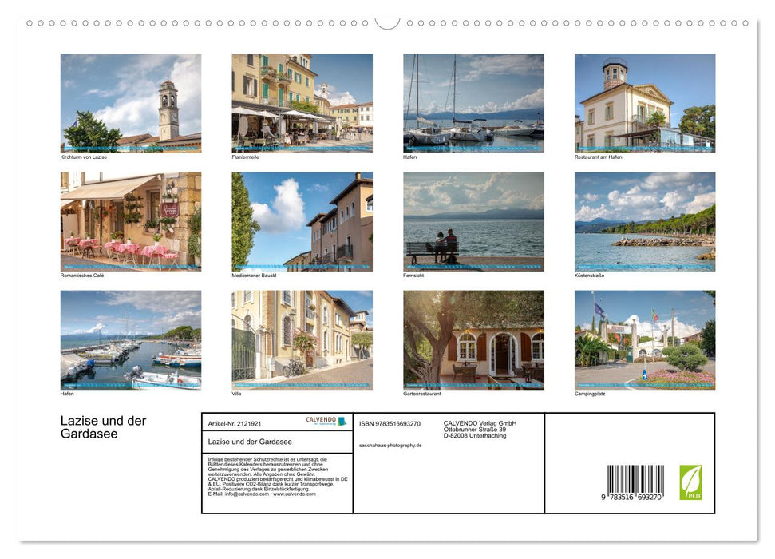Click the Romantisches Café photo
The image size is (775, 559).
(x=131, y=221)
